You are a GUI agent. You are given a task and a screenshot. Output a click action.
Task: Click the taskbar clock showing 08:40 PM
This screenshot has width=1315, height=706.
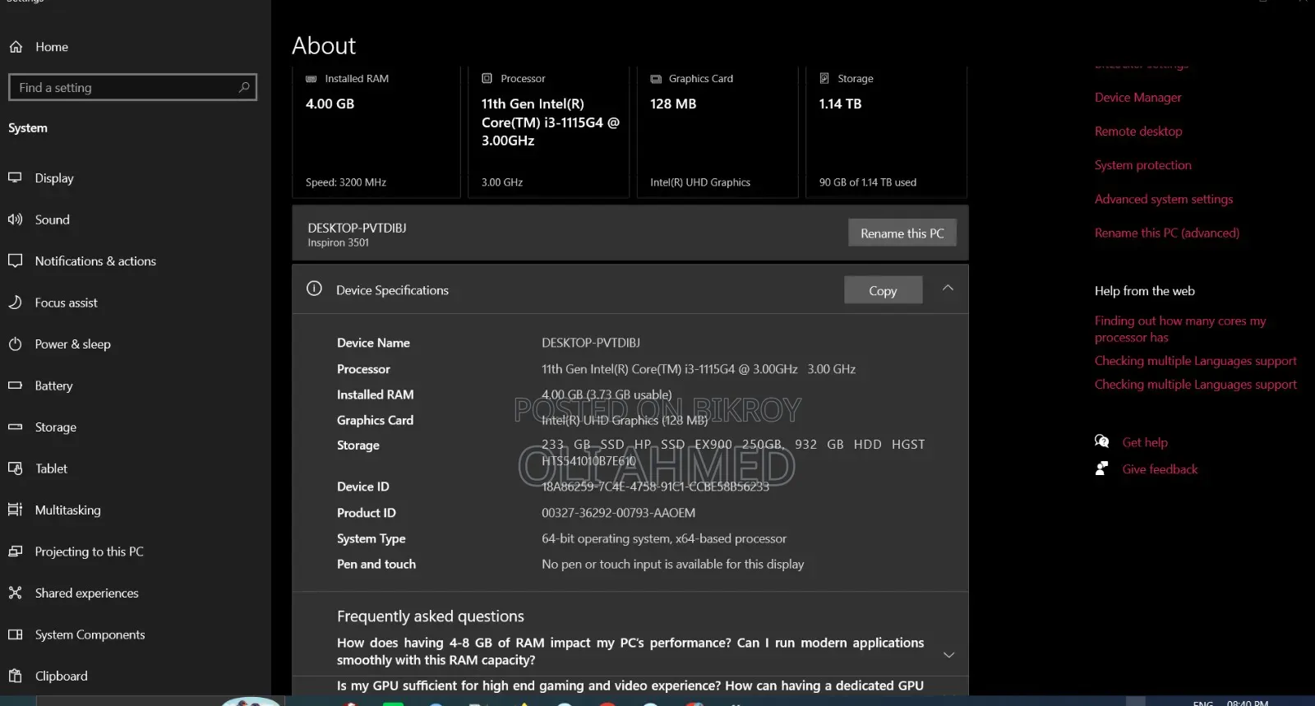pos(1247,703)
